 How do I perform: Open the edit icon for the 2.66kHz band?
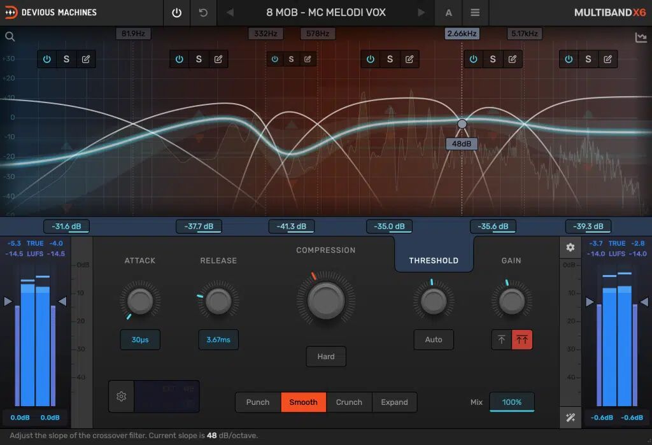coord(512,59)
